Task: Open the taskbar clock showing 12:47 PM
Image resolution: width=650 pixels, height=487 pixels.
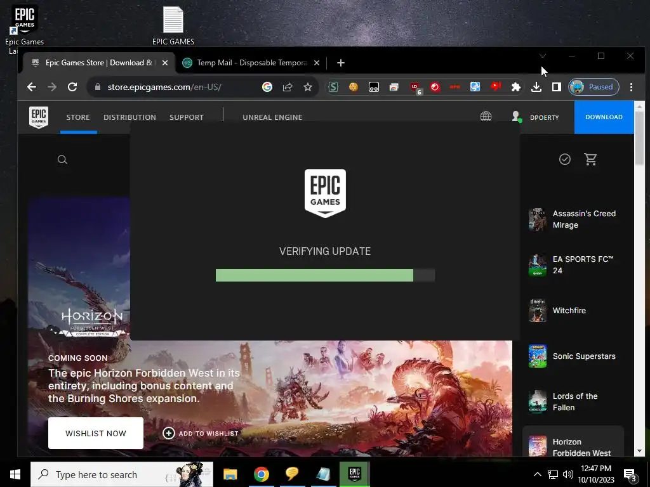Action: (x=595, y=474)
